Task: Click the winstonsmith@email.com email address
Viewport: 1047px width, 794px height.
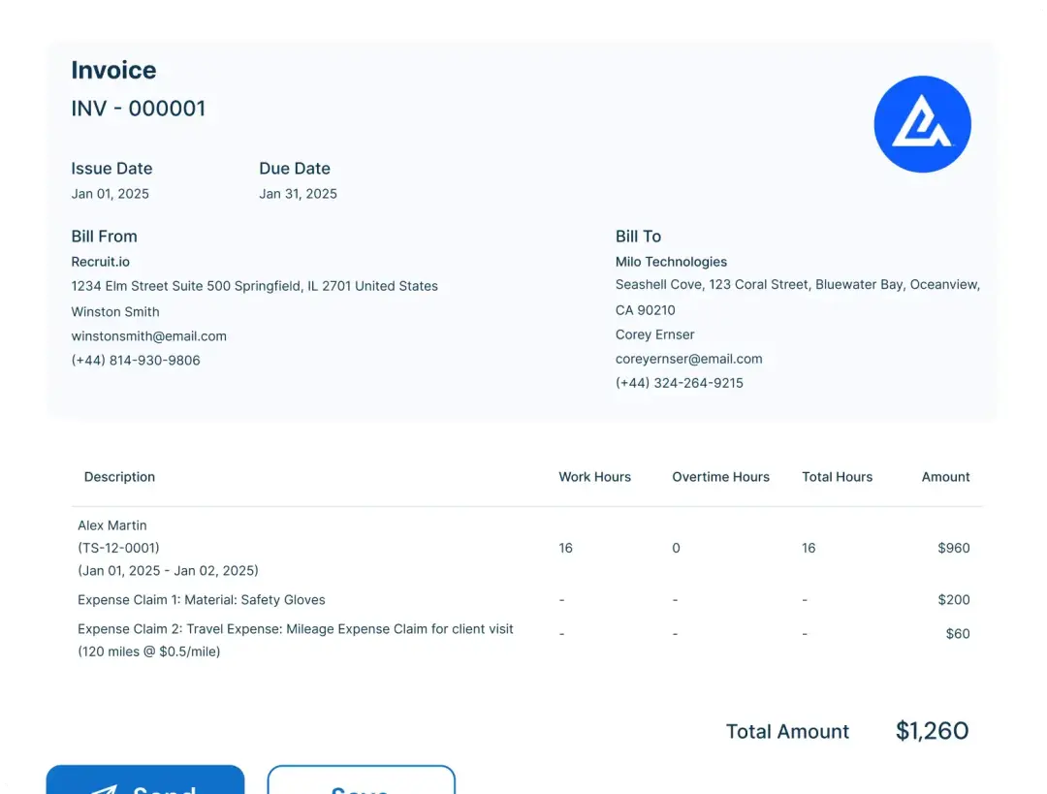Action: click(148, 336)
